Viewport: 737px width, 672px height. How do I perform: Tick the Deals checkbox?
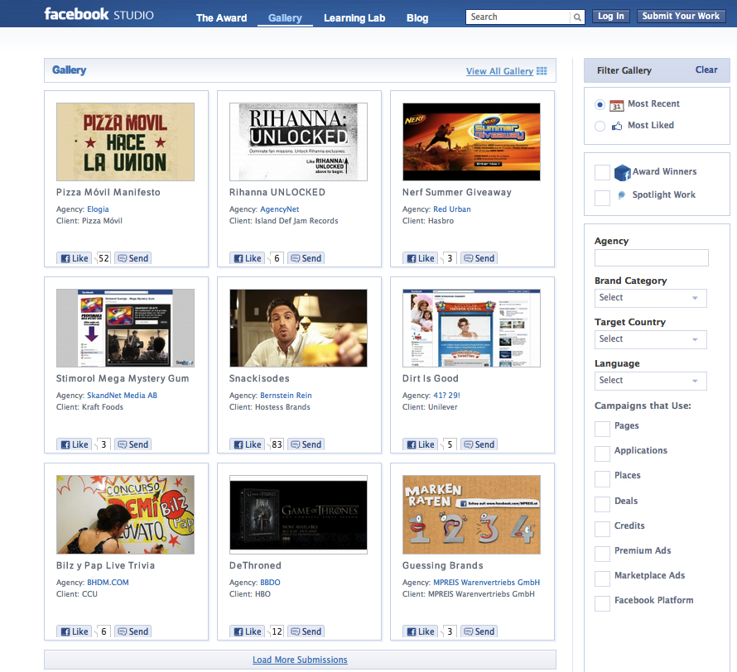[602, 504]
